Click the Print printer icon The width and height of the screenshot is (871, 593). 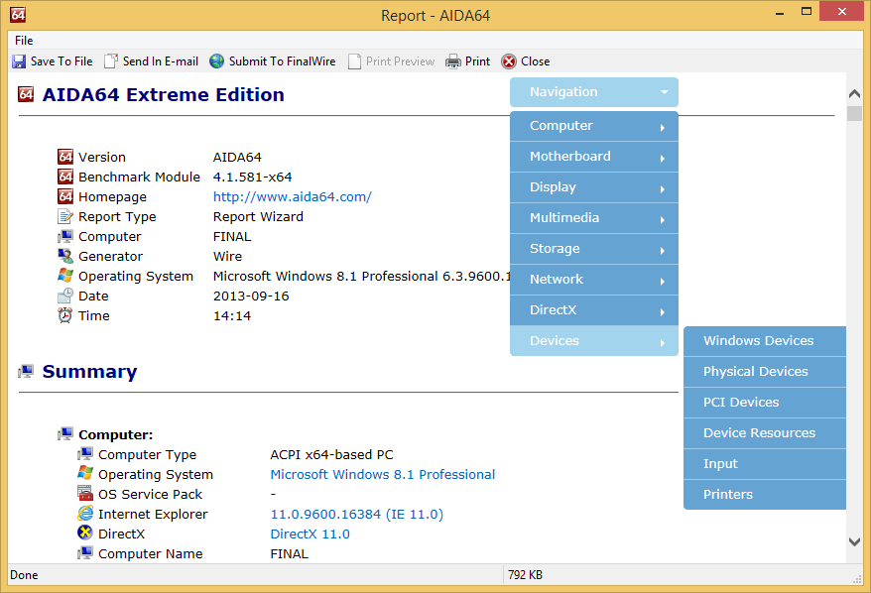(453, 61)
